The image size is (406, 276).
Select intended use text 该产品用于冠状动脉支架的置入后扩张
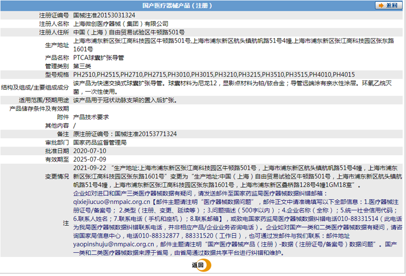tap(125, 100)
